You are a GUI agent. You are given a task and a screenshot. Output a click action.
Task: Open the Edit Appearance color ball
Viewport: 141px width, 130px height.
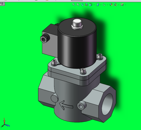(x=111, y=5)
